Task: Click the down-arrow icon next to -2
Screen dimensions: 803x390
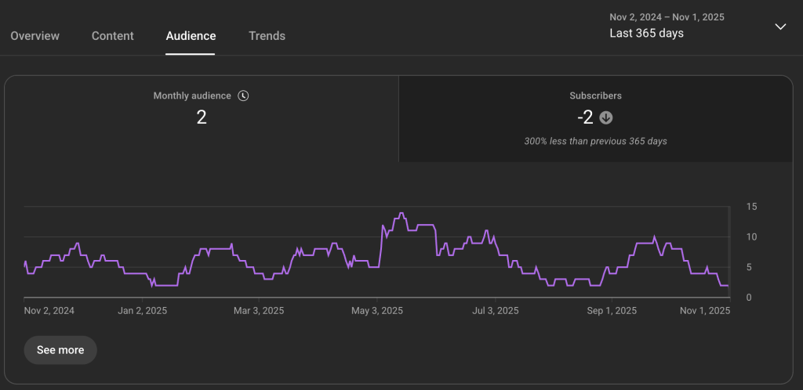Action: click(x=606, y=118)
